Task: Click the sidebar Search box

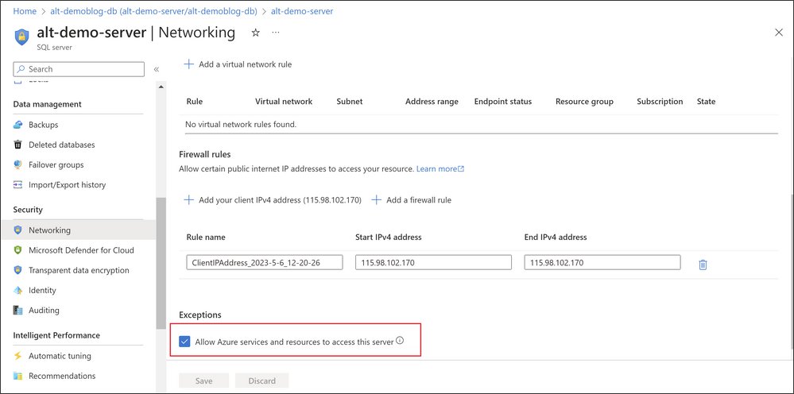Action: pos(79,69)
